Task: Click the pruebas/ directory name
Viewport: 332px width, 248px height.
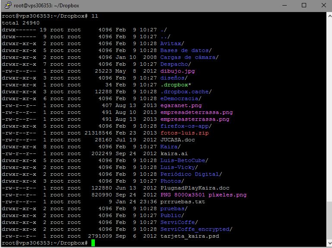Action: coord(174,208)
